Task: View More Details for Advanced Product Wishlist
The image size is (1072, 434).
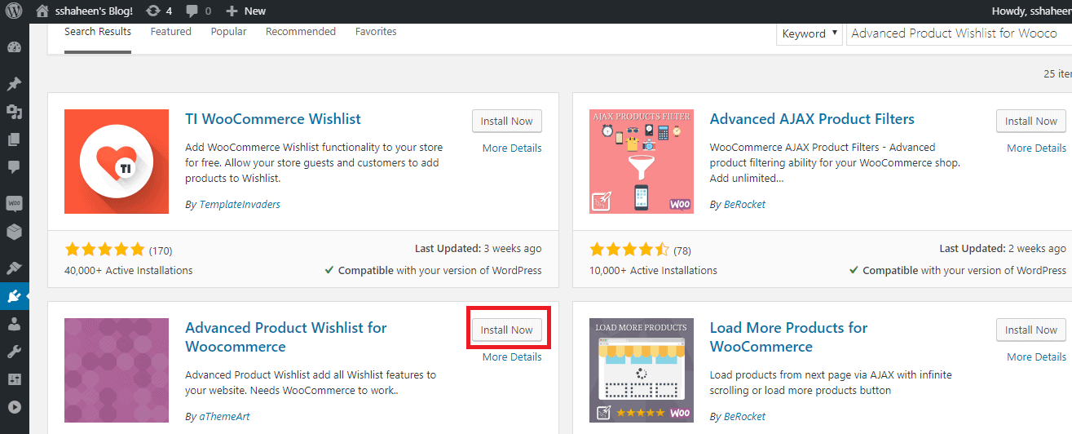Action: pos(512,356)
